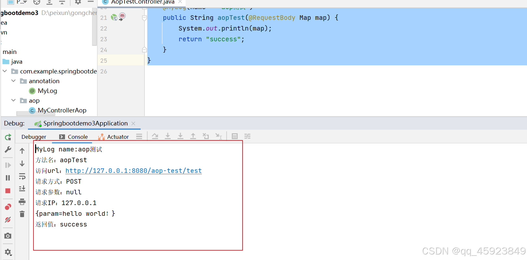Open debug configuration via the wrench icon
The height and width of the screenshot is (260, 527).
point(8,149)
